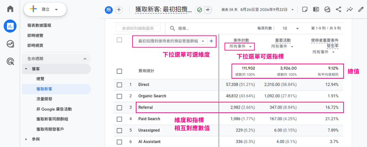
Task: Open 即時總覽 in sidebar
Action: pyautogui.click(x=35, y=36)
